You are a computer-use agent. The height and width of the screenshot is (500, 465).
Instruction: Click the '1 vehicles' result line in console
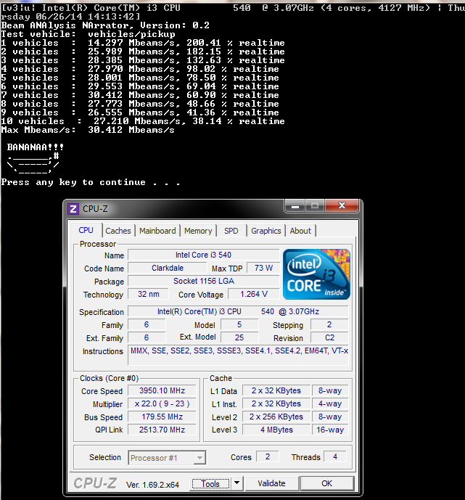143,43
